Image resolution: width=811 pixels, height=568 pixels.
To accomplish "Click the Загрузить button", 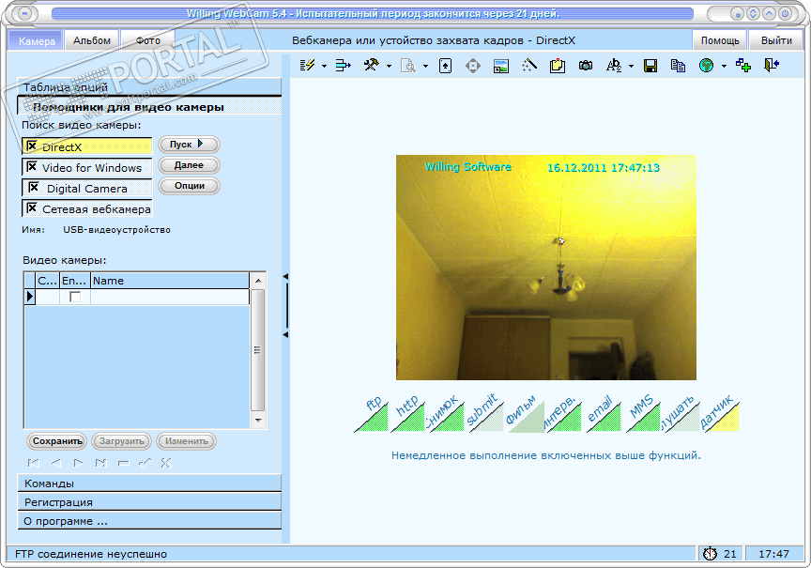I will pyautogui.click(x=121, y=441).
